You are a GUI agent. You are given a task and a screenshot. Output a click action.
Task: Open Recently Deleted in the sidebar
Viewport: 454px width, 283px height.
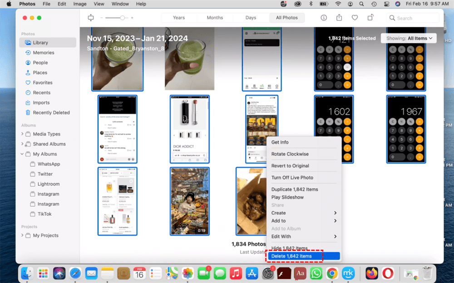(x=51, y=112)
